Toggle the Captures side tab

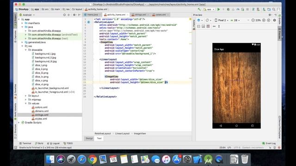(15, 36)
